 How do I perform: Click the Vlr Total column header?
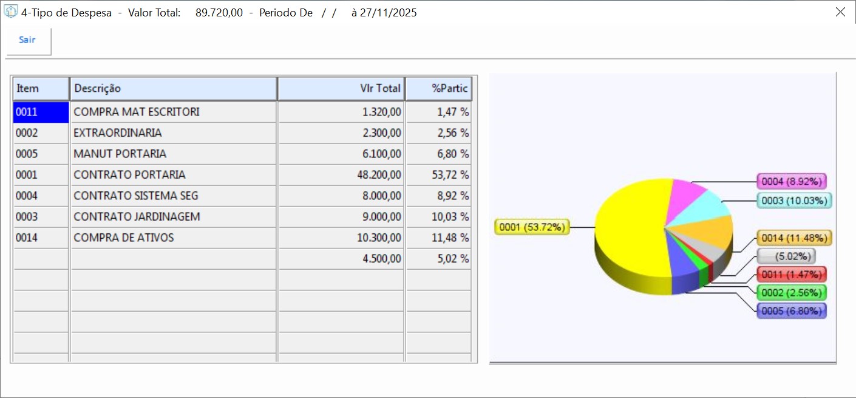[341, 89]
